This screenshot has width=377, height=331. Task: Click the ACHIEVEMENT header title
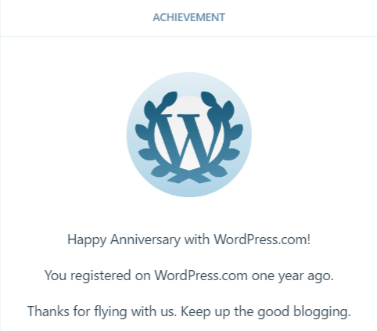pos(188,17)
